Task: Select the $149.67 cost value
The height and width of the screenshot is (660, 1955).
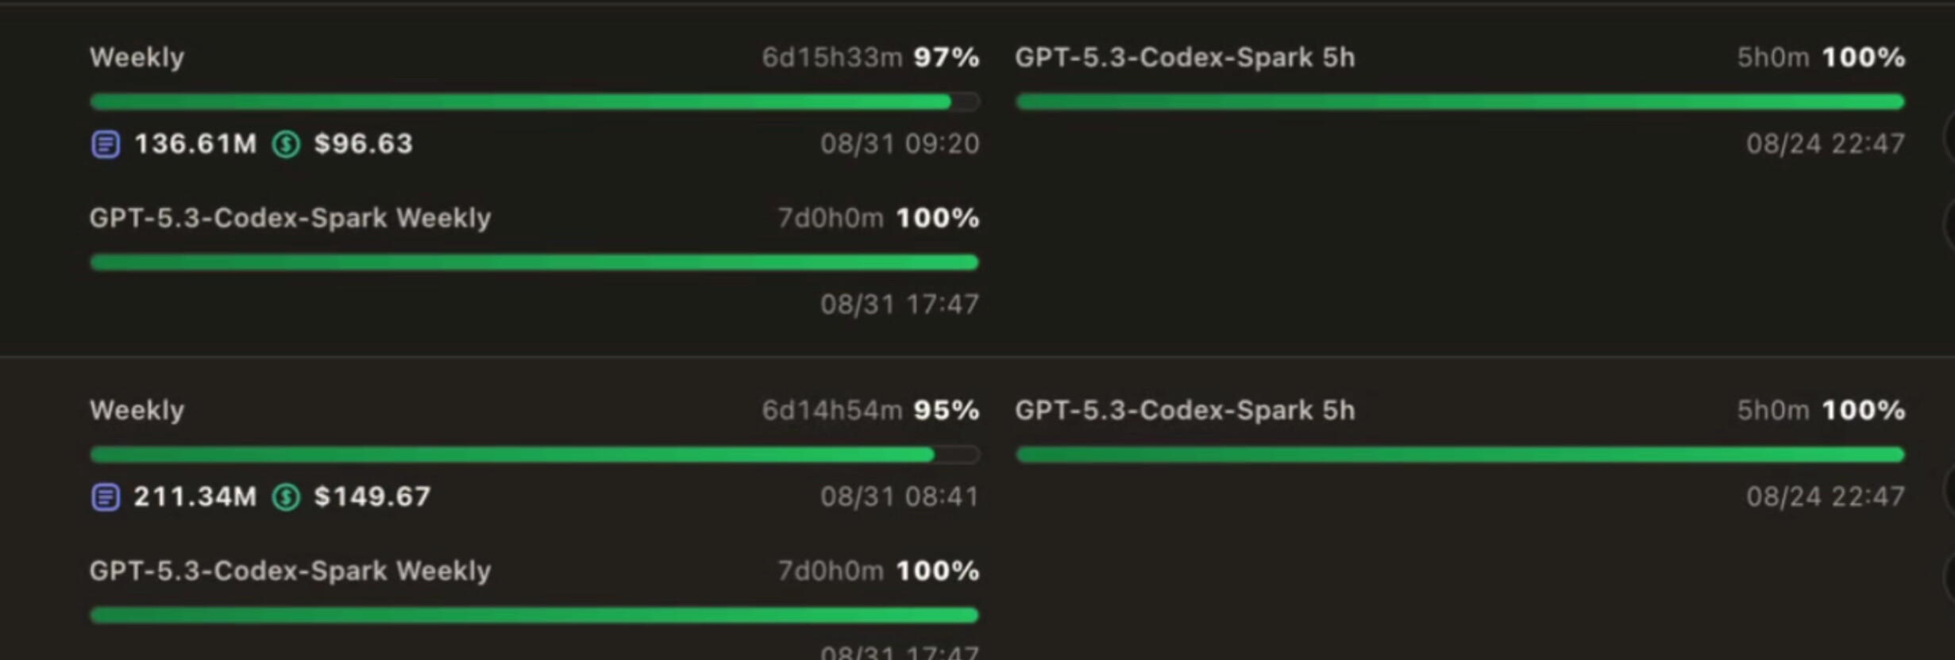Action: 372,497
